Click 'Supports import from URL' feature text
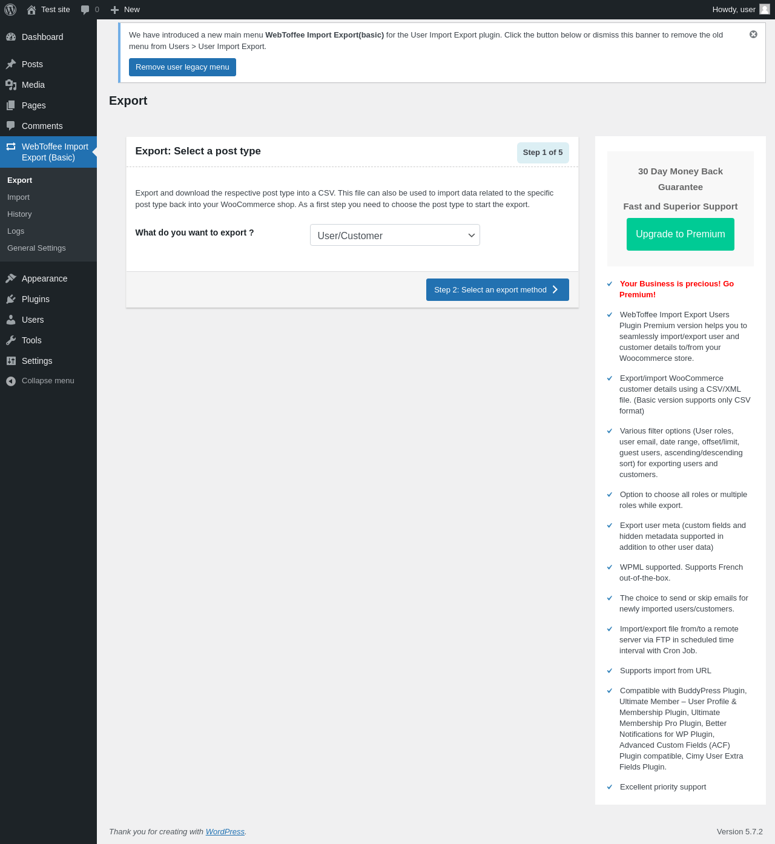This screenshot has height=844, width=775. pos(665,671)
